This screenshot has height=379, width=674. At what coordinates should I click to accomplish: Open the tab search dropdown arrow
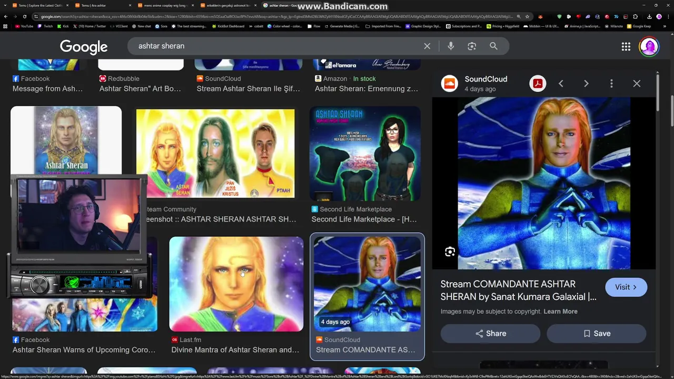(5, 5)
